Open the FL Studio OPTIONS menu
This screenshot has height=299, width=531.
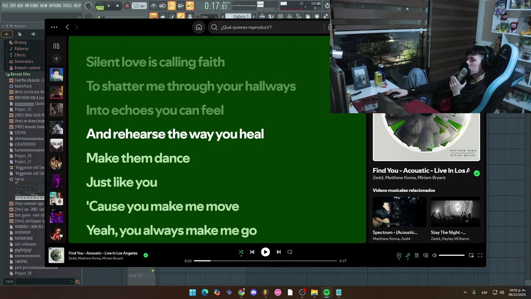[x=55, y=6]
